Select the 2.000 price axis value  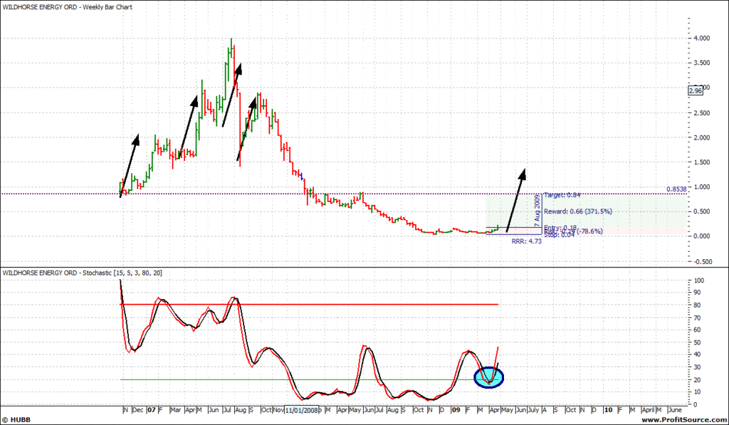click(x=701, y=137)
